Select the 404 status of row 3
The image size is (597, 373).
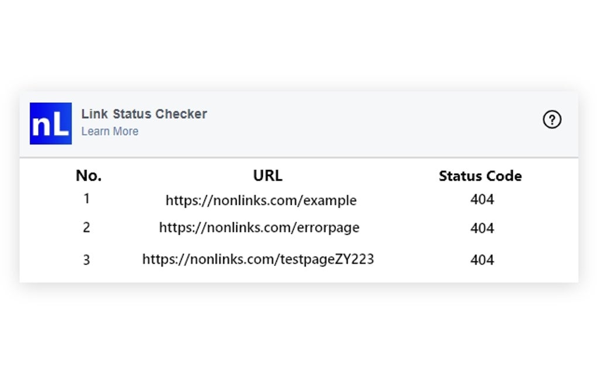(x=481, y=259)
